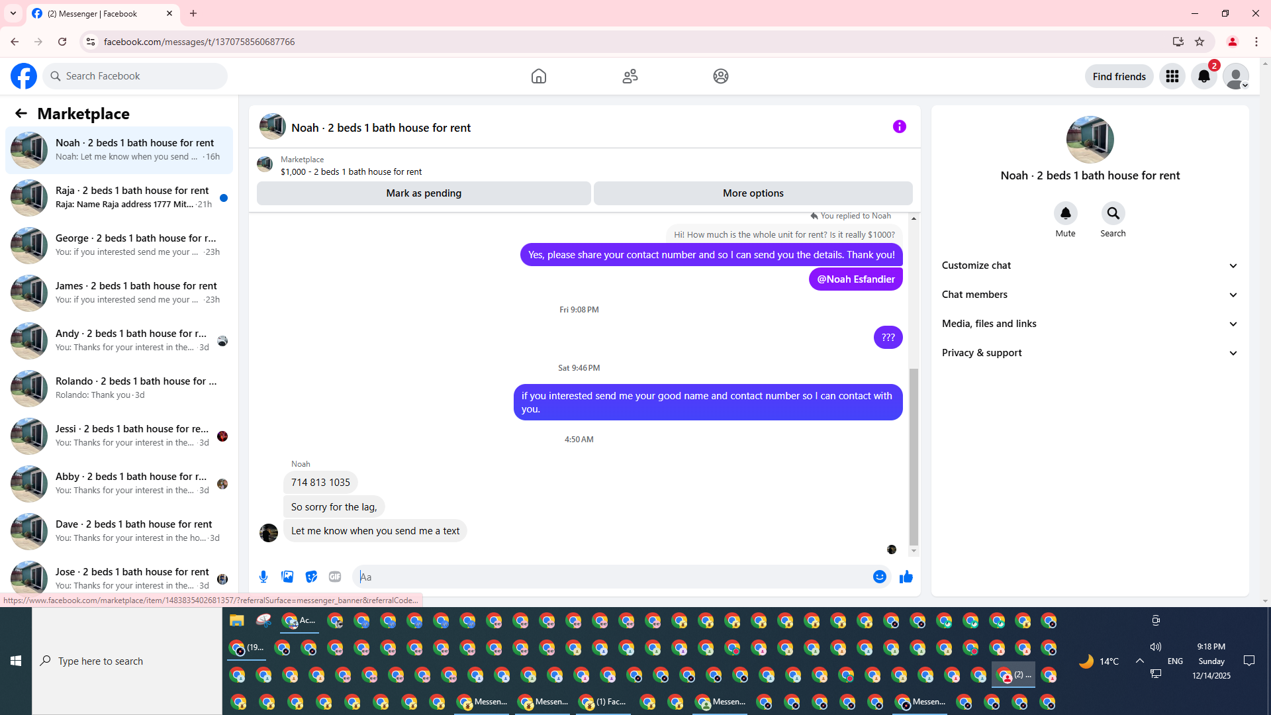Click Mark as pending button
1271x715 pixels.
coord(424,193)
